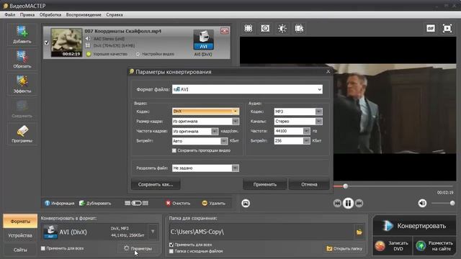Mute the player volume speaker icon
The height and width of the screenshot is (259, 461).
tap(422, 203)
